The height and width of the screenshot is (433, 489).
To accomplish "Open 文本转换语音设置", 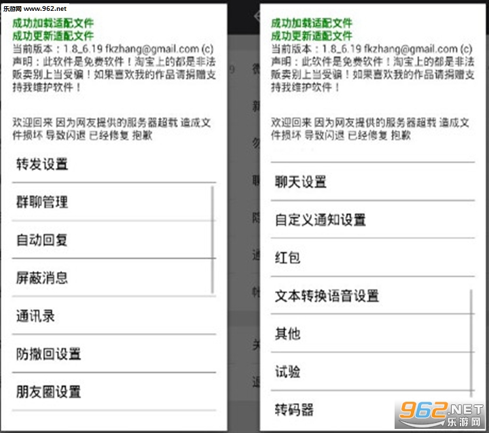I will coord(327,296).
